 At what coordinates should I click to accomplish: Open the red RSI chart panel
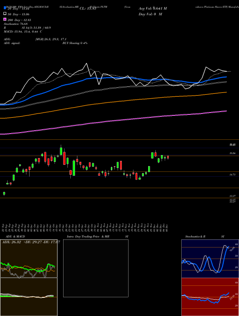tap(210, 297)
